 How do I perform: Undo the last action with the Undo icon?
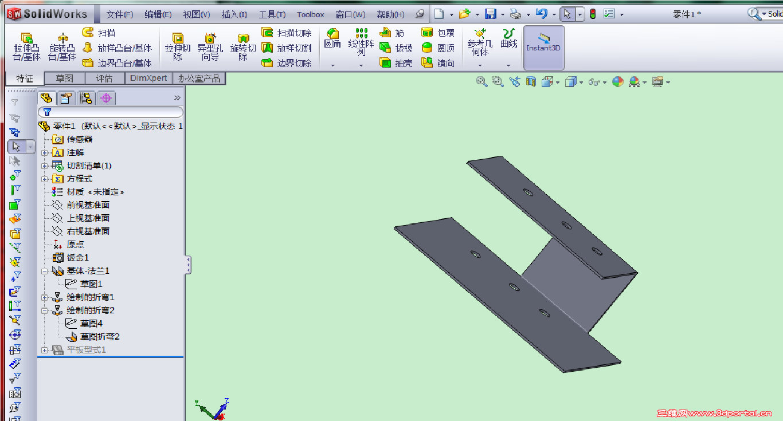541,14
